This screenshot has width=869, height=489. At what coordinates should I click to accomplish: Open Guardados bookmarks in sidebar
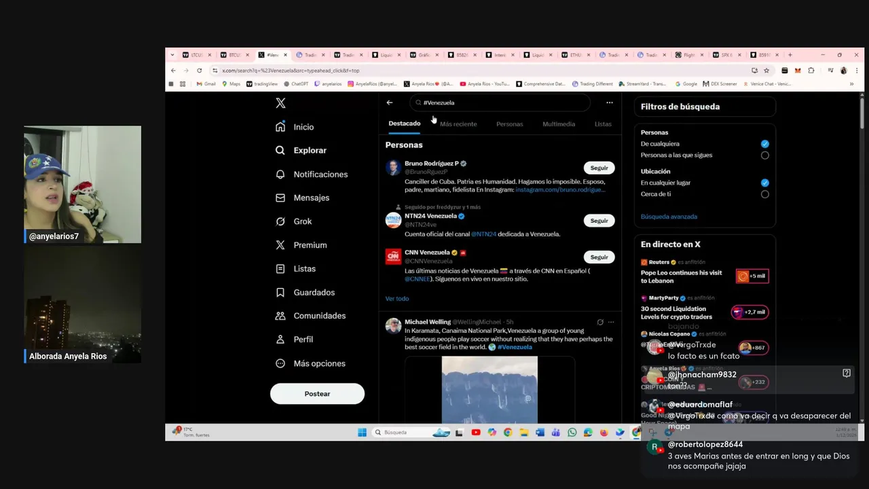tap(305, 292)
